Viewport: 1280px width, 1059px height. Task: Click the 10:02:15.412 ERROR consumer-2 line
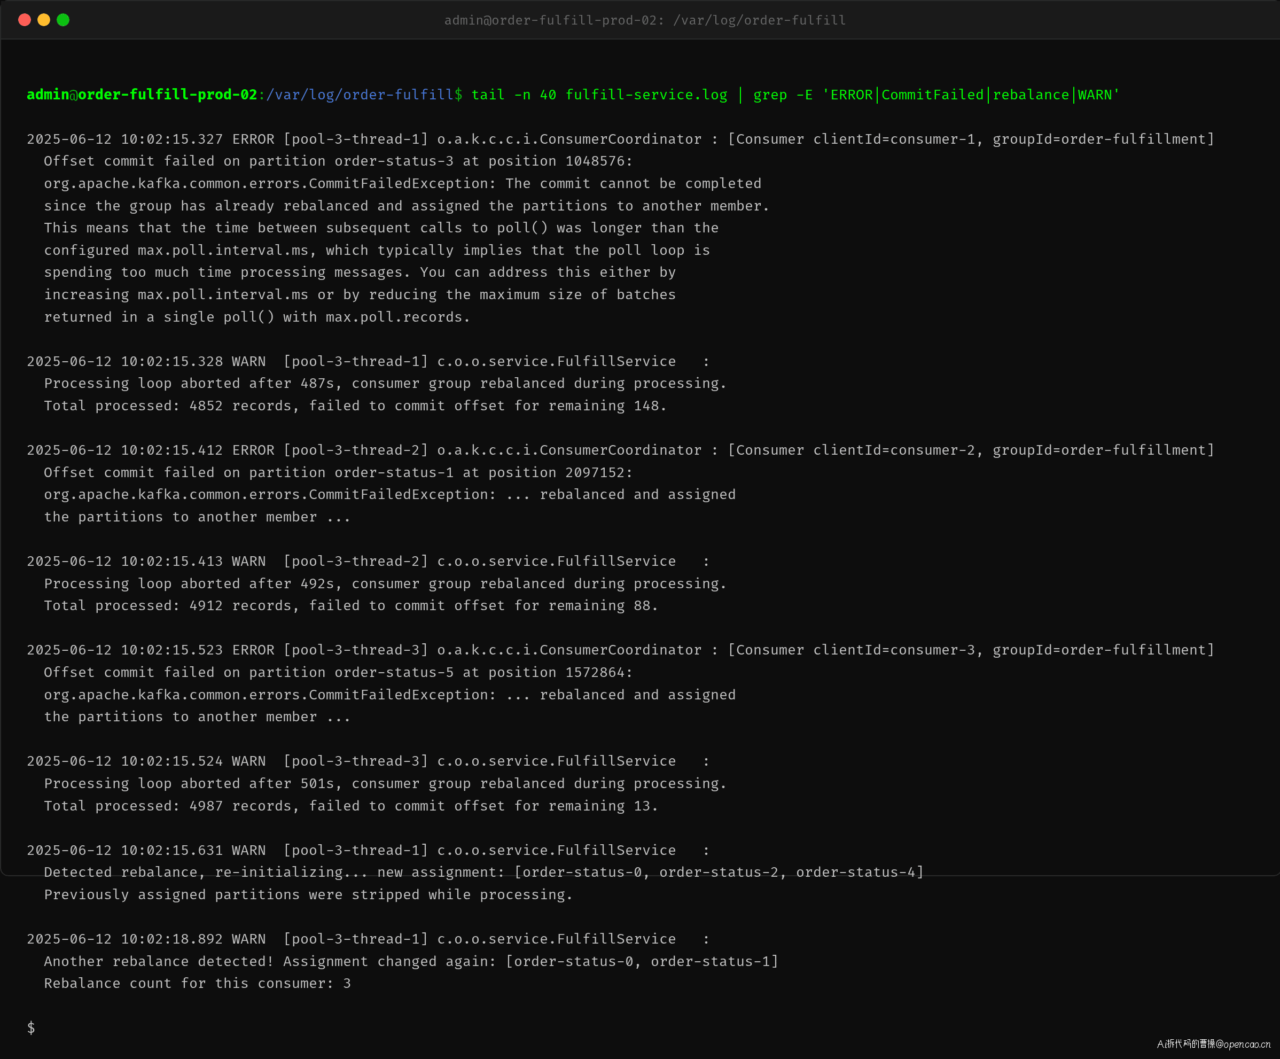click(620, 450)
